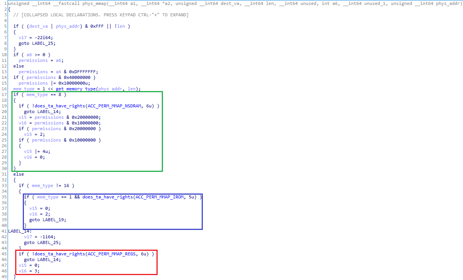463x280 pixels.
Task: Click the phys_mmap function name in signature
Action: tap(94, 3)
